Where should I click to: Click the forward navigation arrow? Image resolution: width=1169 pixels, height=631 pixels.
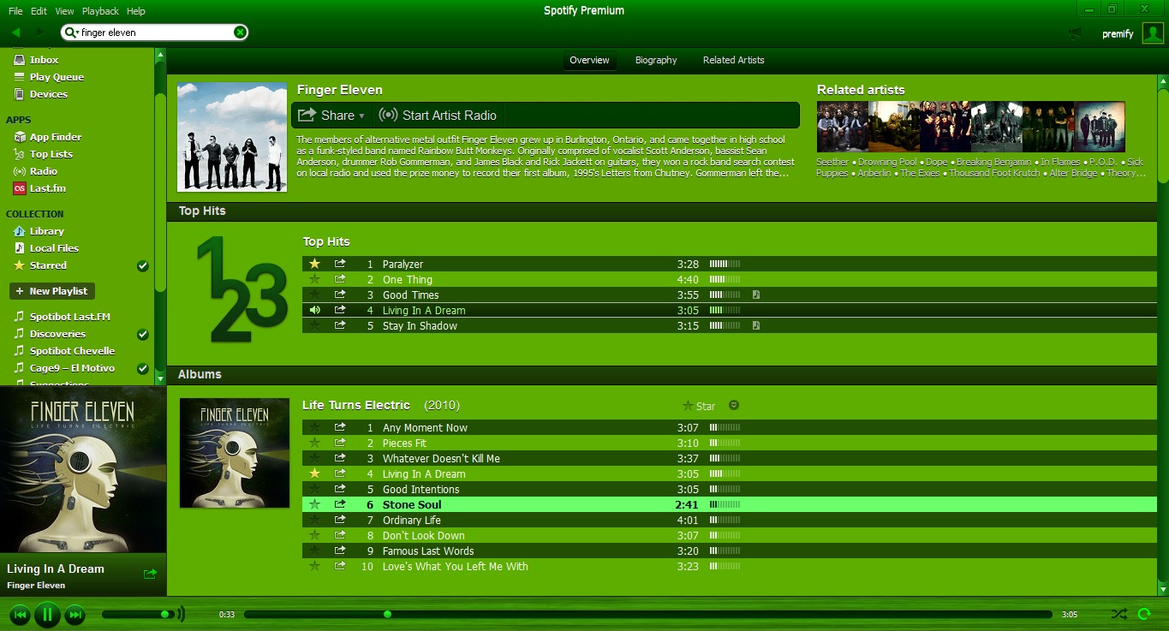[40, 33]
